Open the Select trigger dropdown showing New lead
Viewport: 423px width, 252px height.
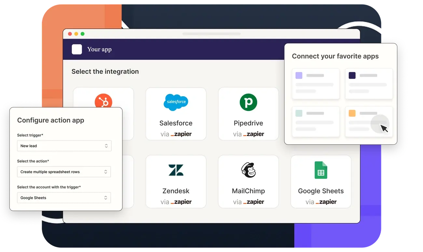[64, 146]
